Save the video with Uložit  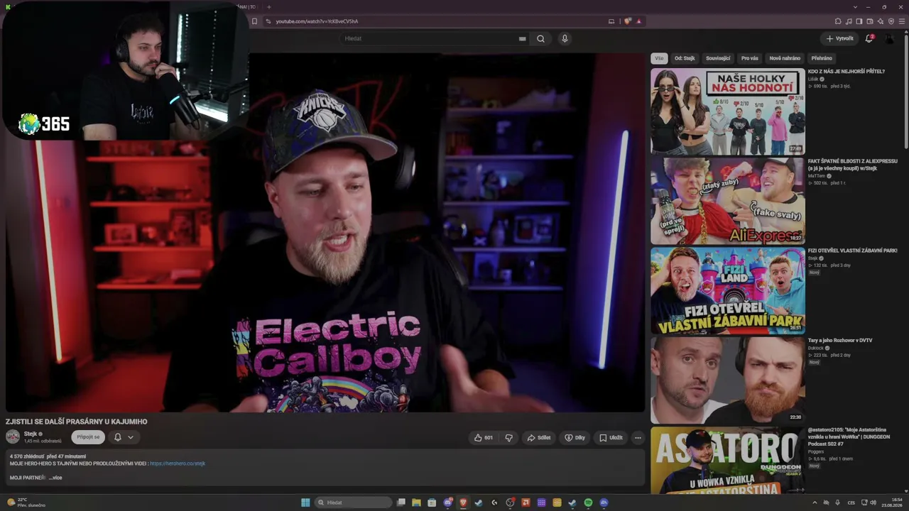point(611,438)
